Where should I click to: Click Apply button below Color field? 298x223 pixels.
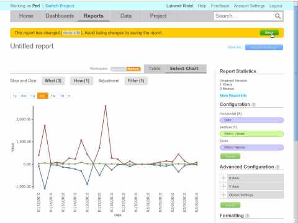230,156
